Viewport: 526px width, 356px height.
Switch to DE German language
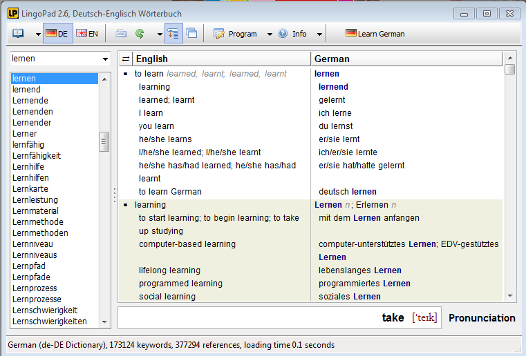pos(57,34)
